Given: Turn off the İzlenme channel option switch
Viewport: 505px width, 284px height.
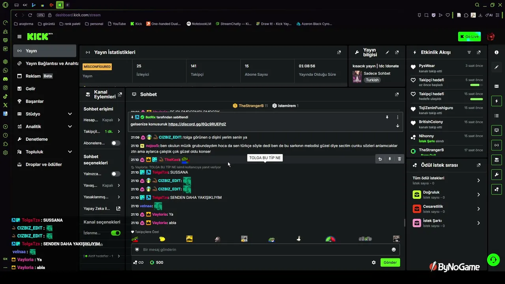Looking at the screenshot, I should [x=116, y=233].
